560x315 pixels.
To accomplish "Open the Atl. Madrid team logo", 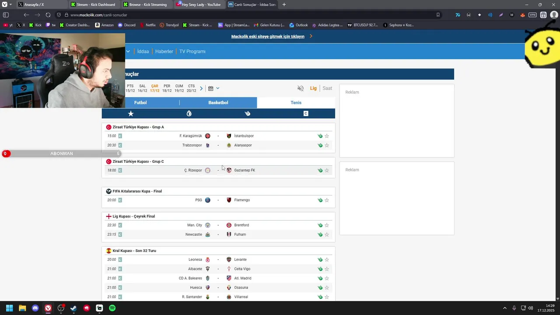I will [229, 278].
